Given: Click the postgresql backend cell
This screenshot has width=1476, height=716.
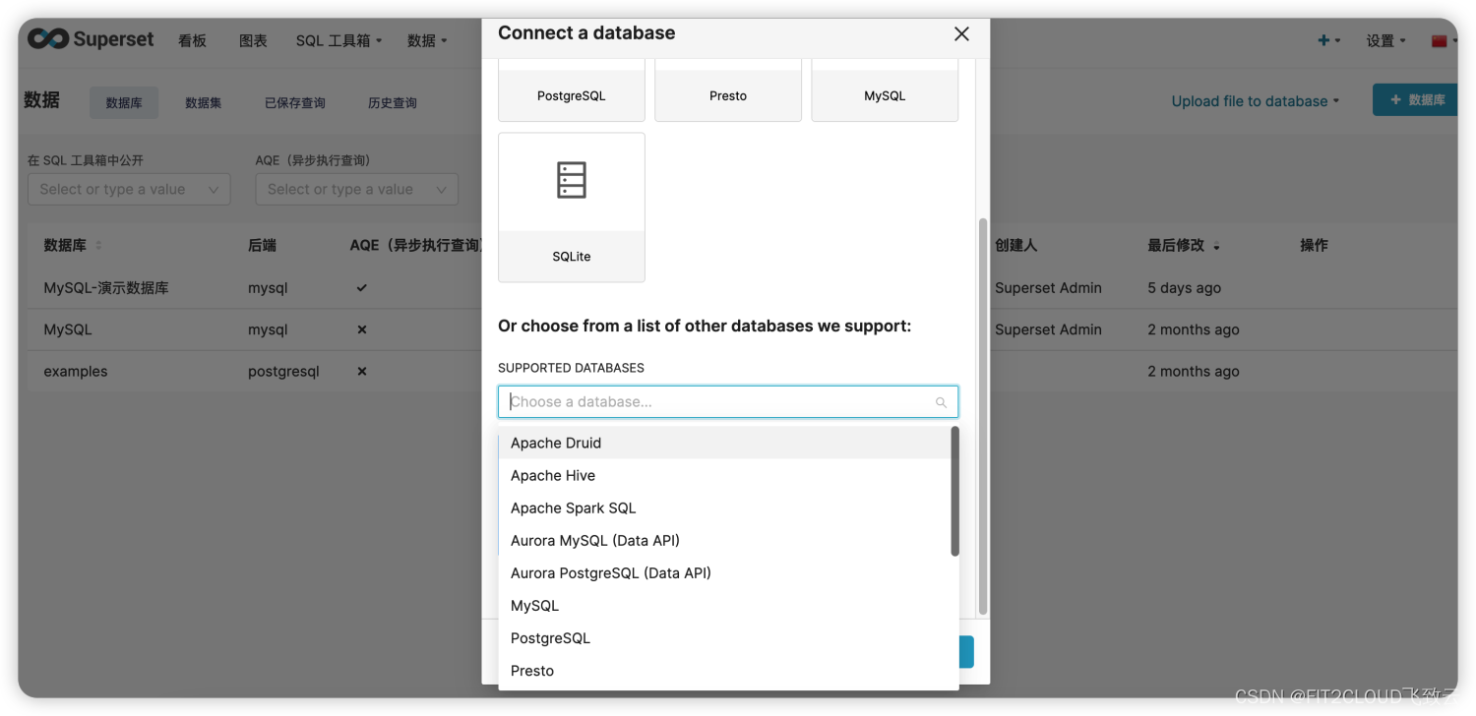Looking at the screenshot, I should (283, 371).
